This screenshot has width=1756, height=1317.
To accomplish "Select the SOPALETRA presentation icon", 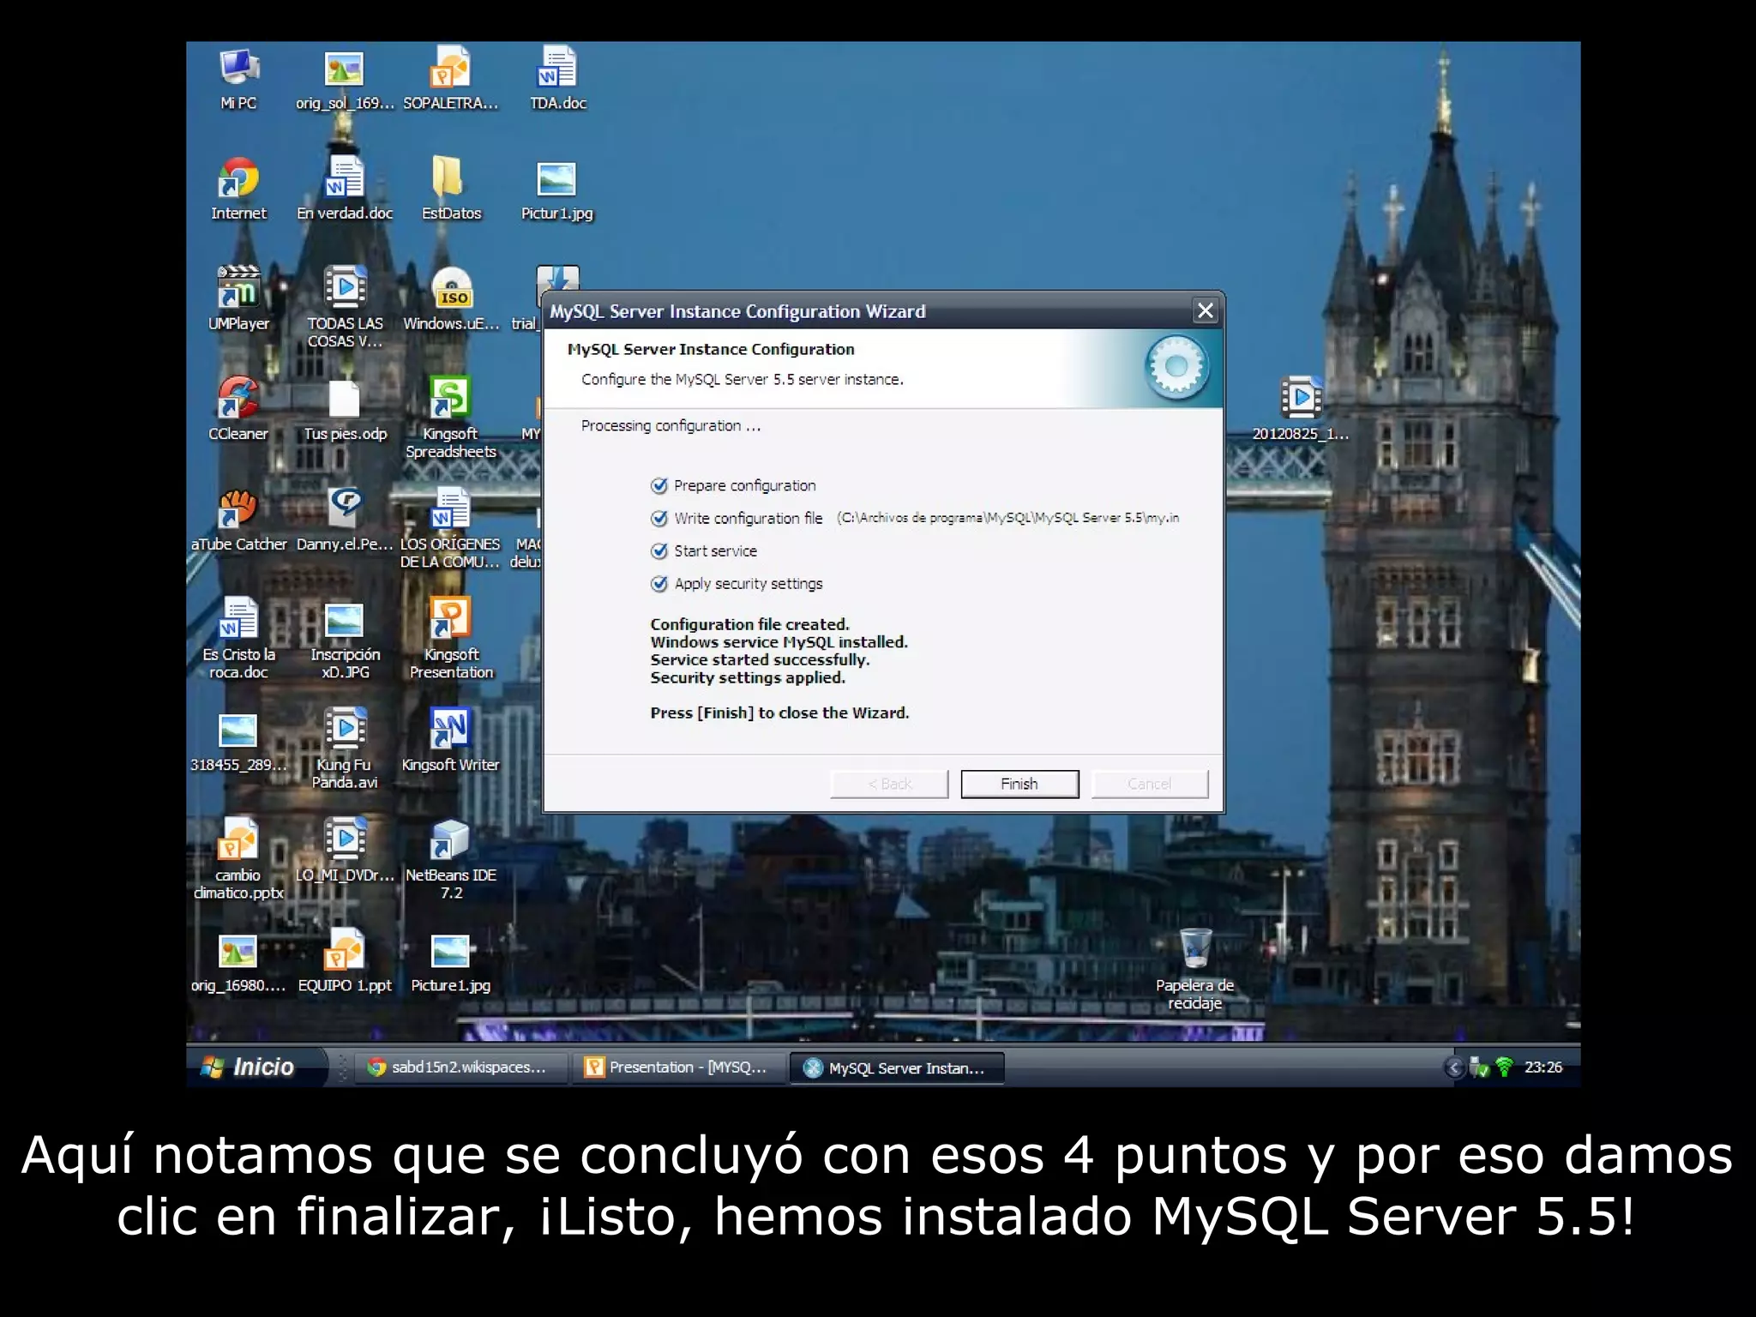I will coord(451,80).
